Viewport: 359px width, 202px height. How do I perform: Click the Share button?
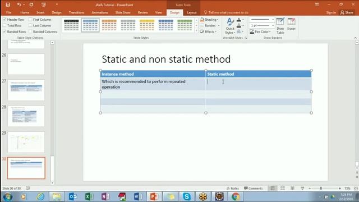pos(347,12)
